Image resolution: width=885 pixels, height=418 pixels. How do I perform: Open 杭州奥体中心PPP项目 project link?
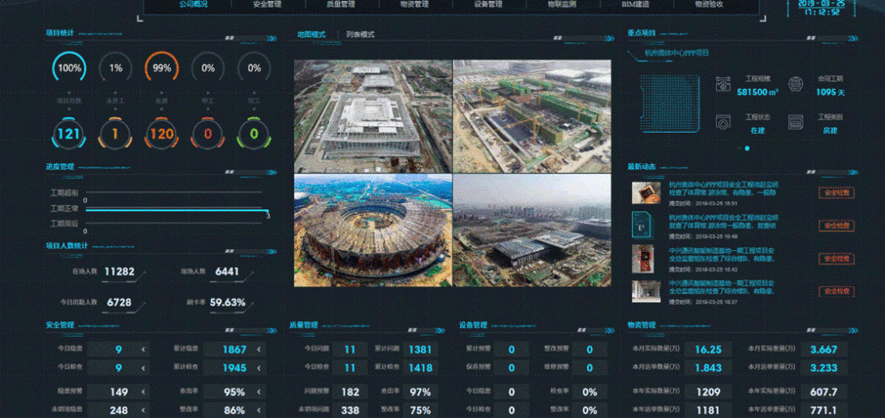pos(677,52)
